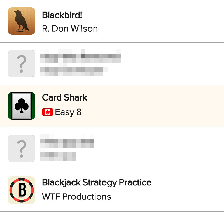Click the blurred subtitle above Blackjack Strategy Practice
Viewport: 224px width, 214px height.
coord(58,157)
